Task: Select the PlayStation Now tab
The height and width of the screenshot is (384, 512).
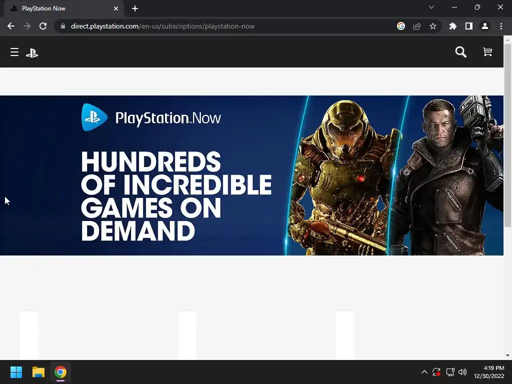Action: [63, 8]
